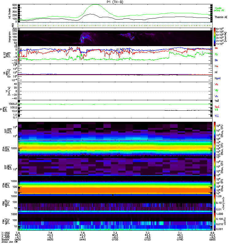Click the "[counts]" color bar unit label

click(x=225, y=37)
